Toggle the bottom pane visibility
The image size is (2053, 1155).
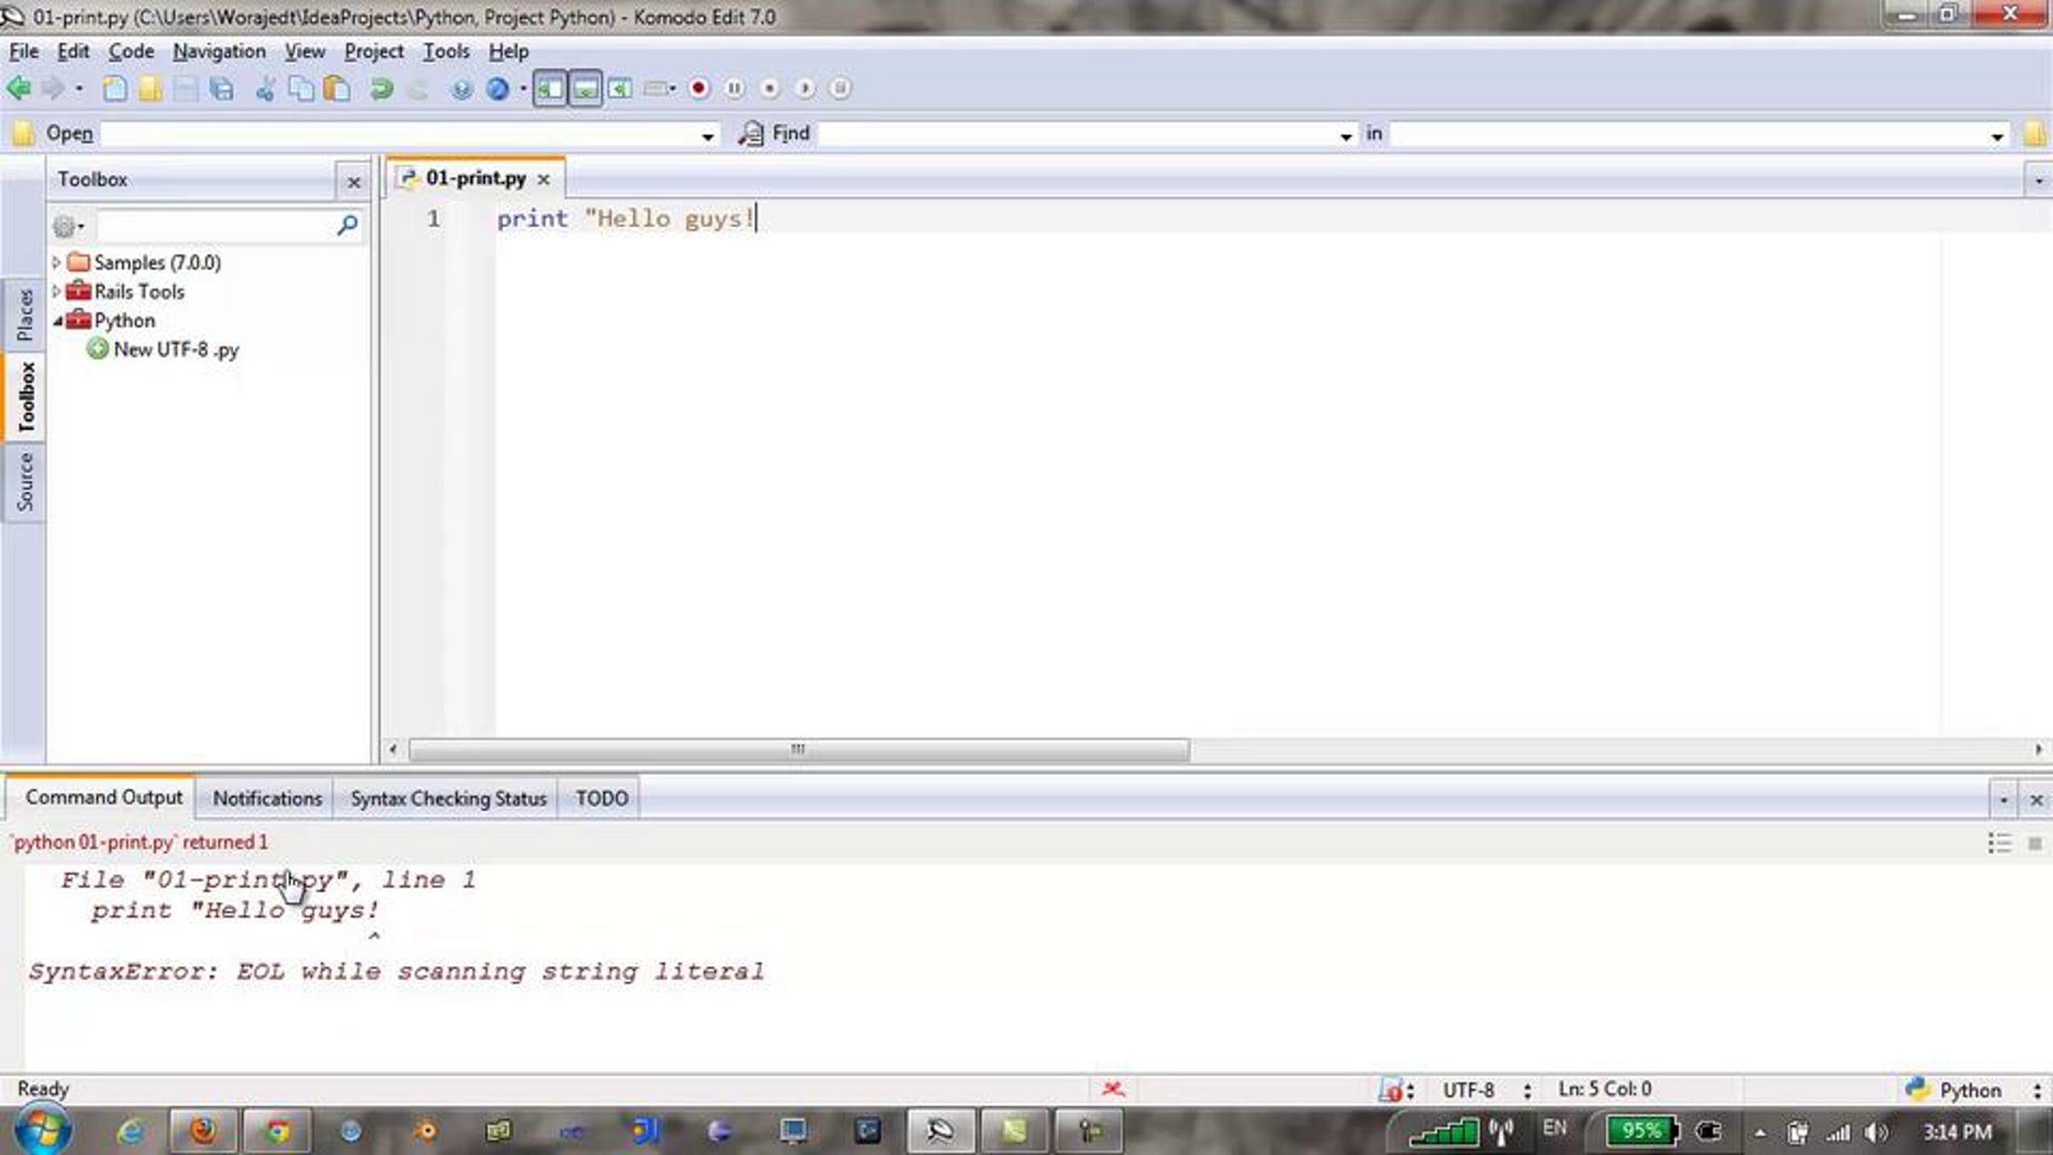pos(585,88)
